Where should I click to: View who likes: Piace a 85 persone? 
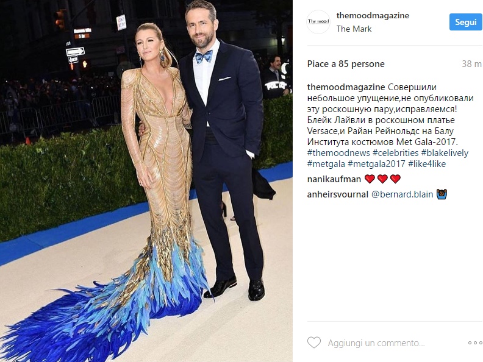coord(346,64)
